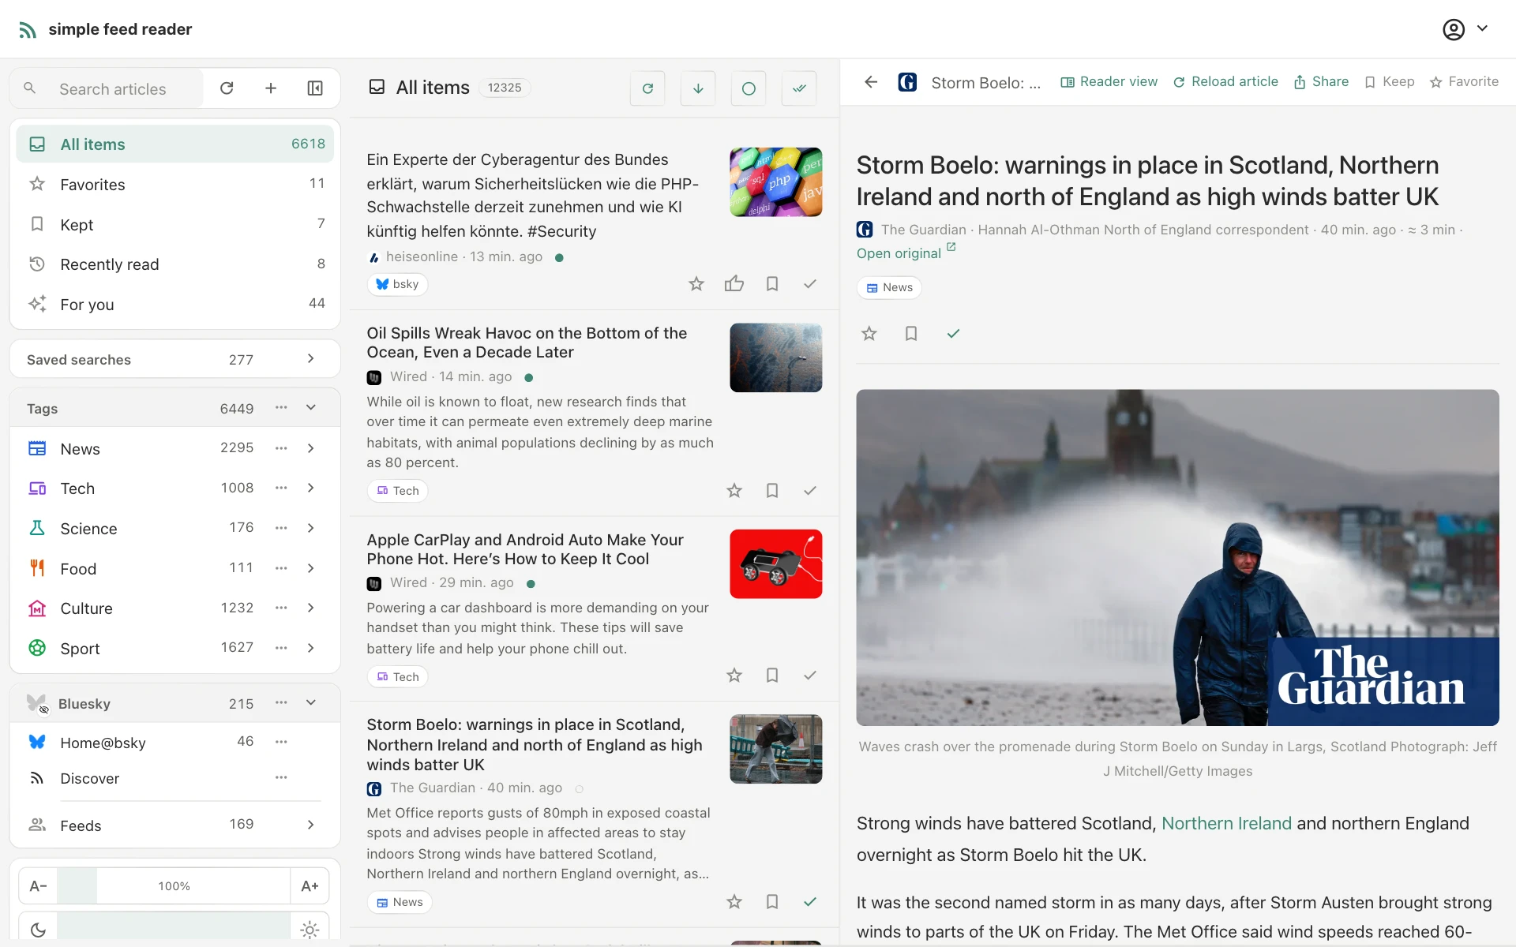This screenshot has height=947, width=1516.
Task: Open Recently read list
Action: (x=174, y=264)
